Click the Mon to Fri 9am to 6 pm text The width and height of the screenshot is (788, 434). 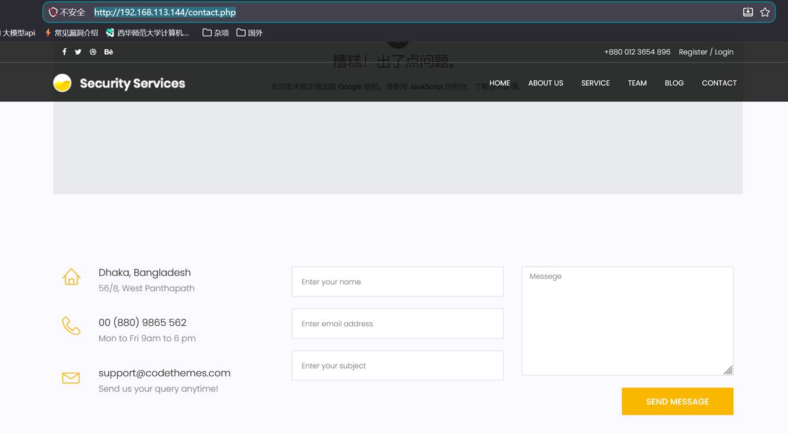pos(147,338)
